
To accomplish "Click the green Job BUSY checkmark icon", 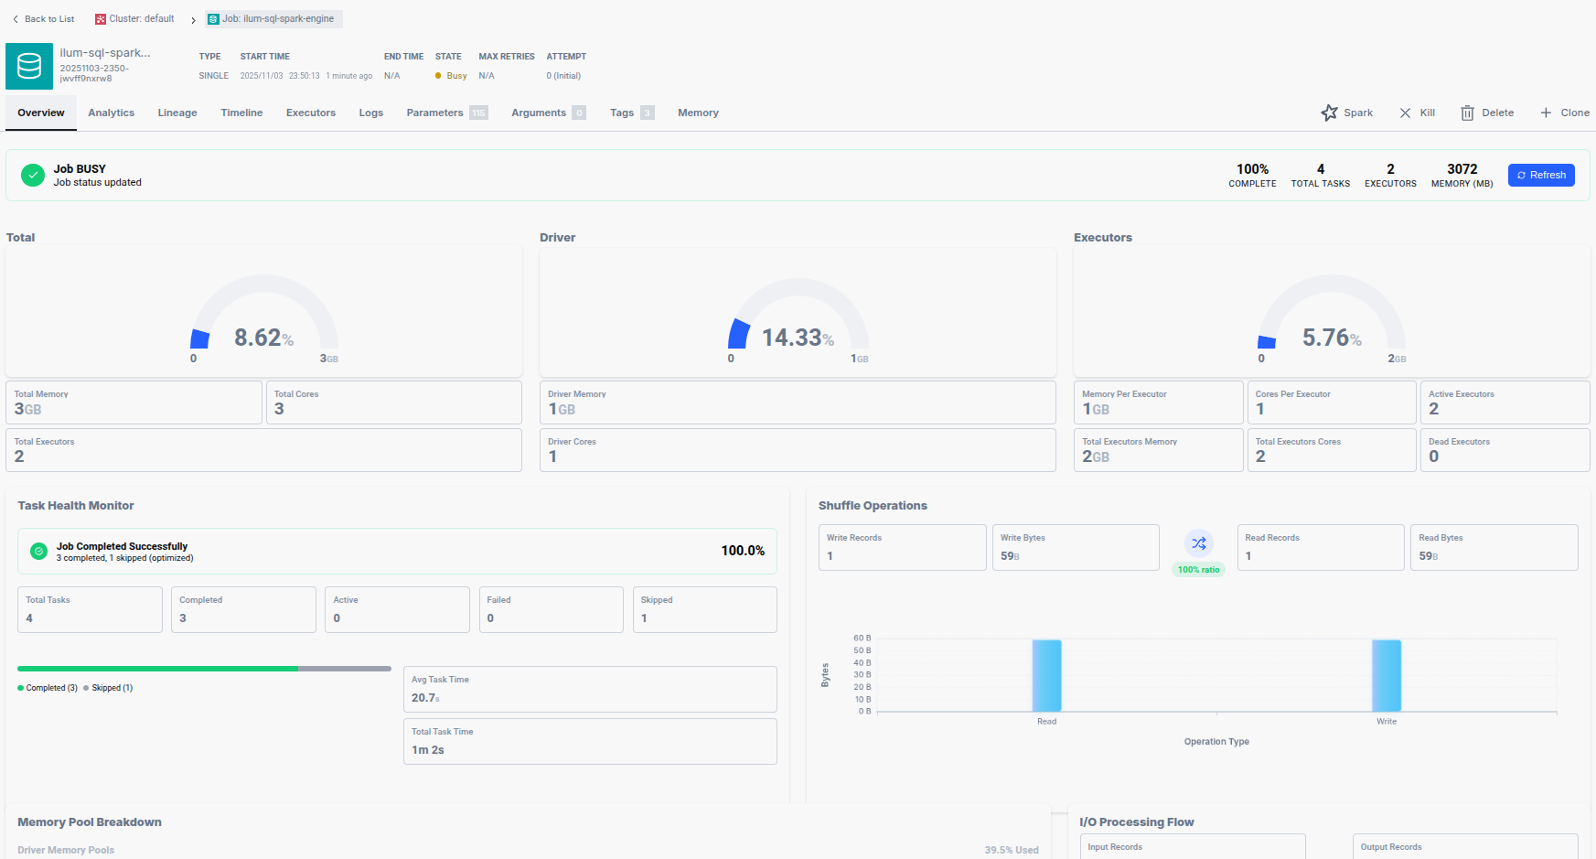I will (33, 175).
